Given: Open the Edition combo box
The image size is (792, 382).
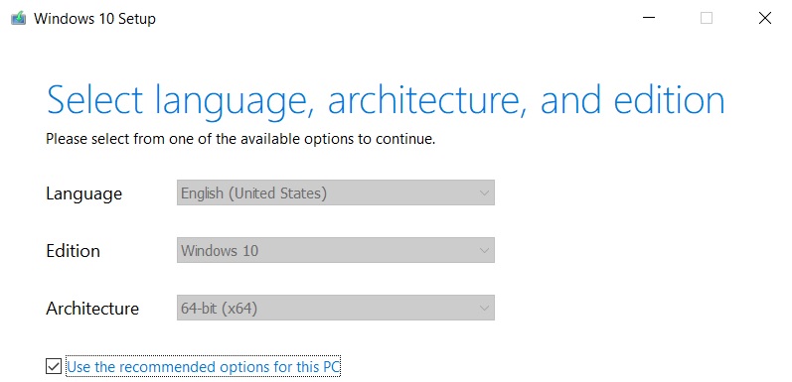Looking at the screenshot, I should [x=336, y=250].
